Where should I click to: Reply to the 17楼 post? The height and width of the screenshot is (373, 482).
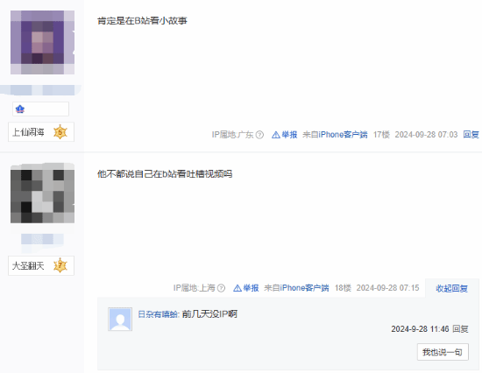[471, 135]
